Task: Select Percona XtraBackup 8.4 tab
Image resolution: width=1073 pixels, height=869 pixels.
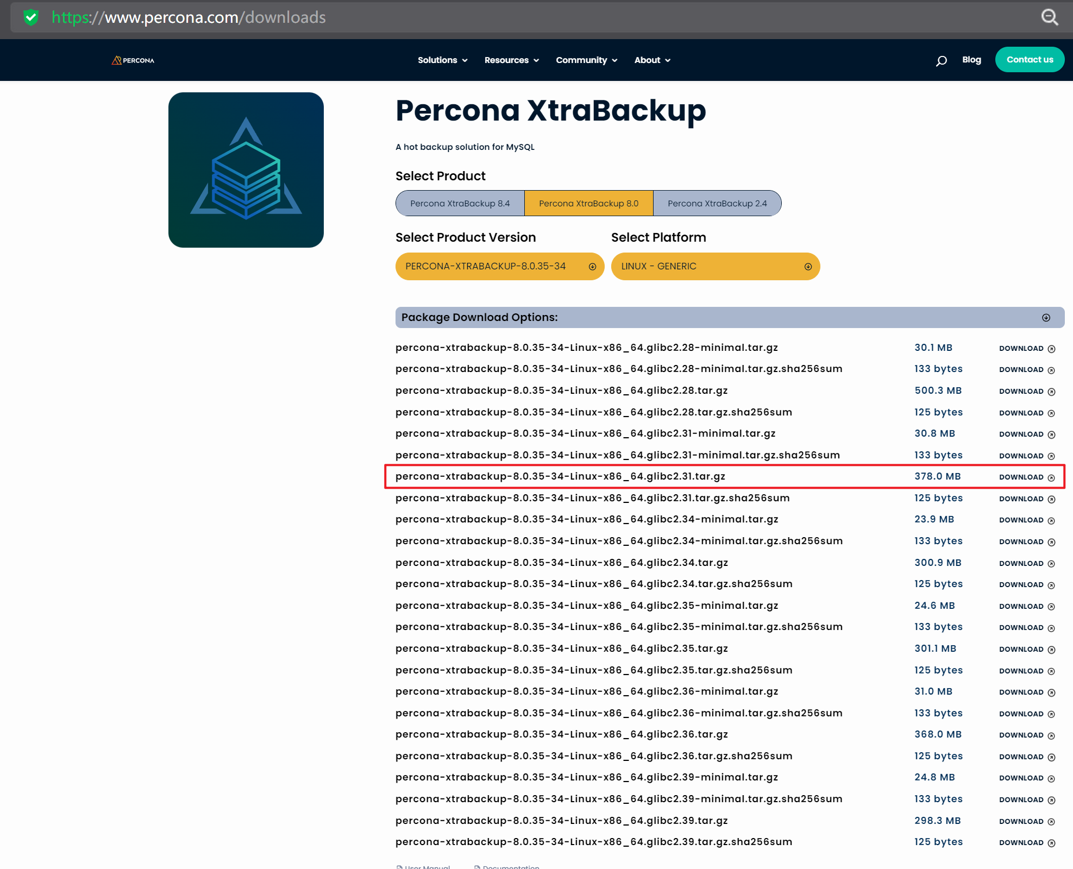Action: (460, 203)
